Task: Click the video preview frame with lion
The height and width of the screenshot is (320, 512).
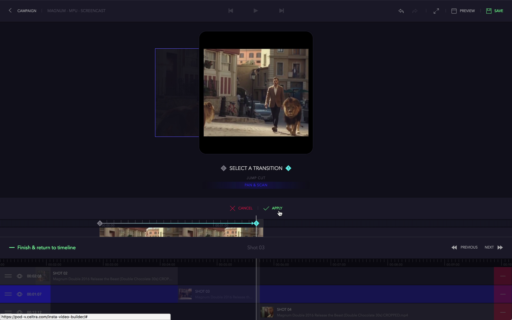Action: pos(256,93)
